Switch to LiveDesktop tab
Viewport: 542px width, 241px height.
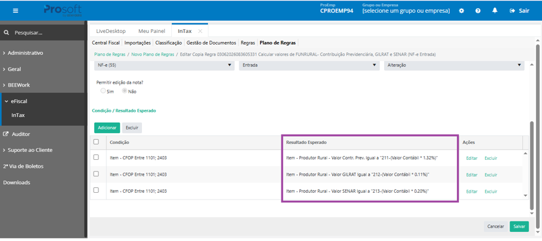point(111,31)
